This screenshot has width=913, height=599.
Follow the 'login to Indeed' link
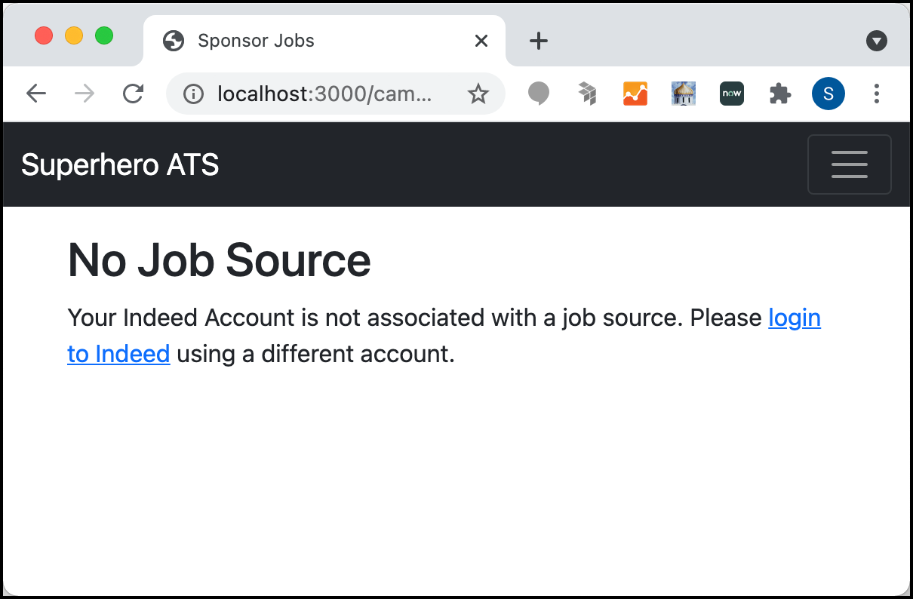click(795, 318)
